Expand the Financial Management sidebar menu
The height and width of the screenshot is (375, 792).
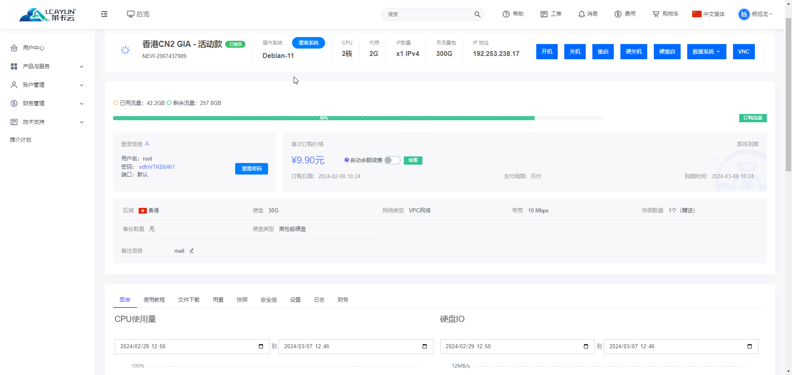pos(47,103)
